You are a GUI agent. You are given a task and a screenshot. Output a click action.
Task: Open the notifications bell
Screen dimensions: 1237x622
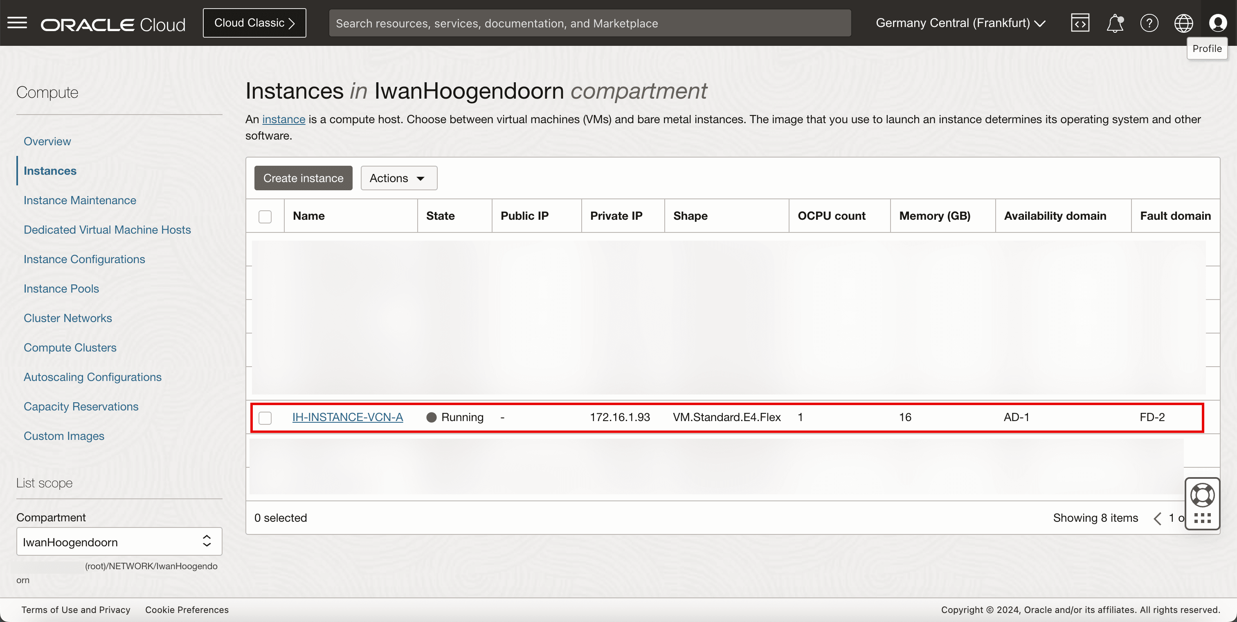[1115, 23]
